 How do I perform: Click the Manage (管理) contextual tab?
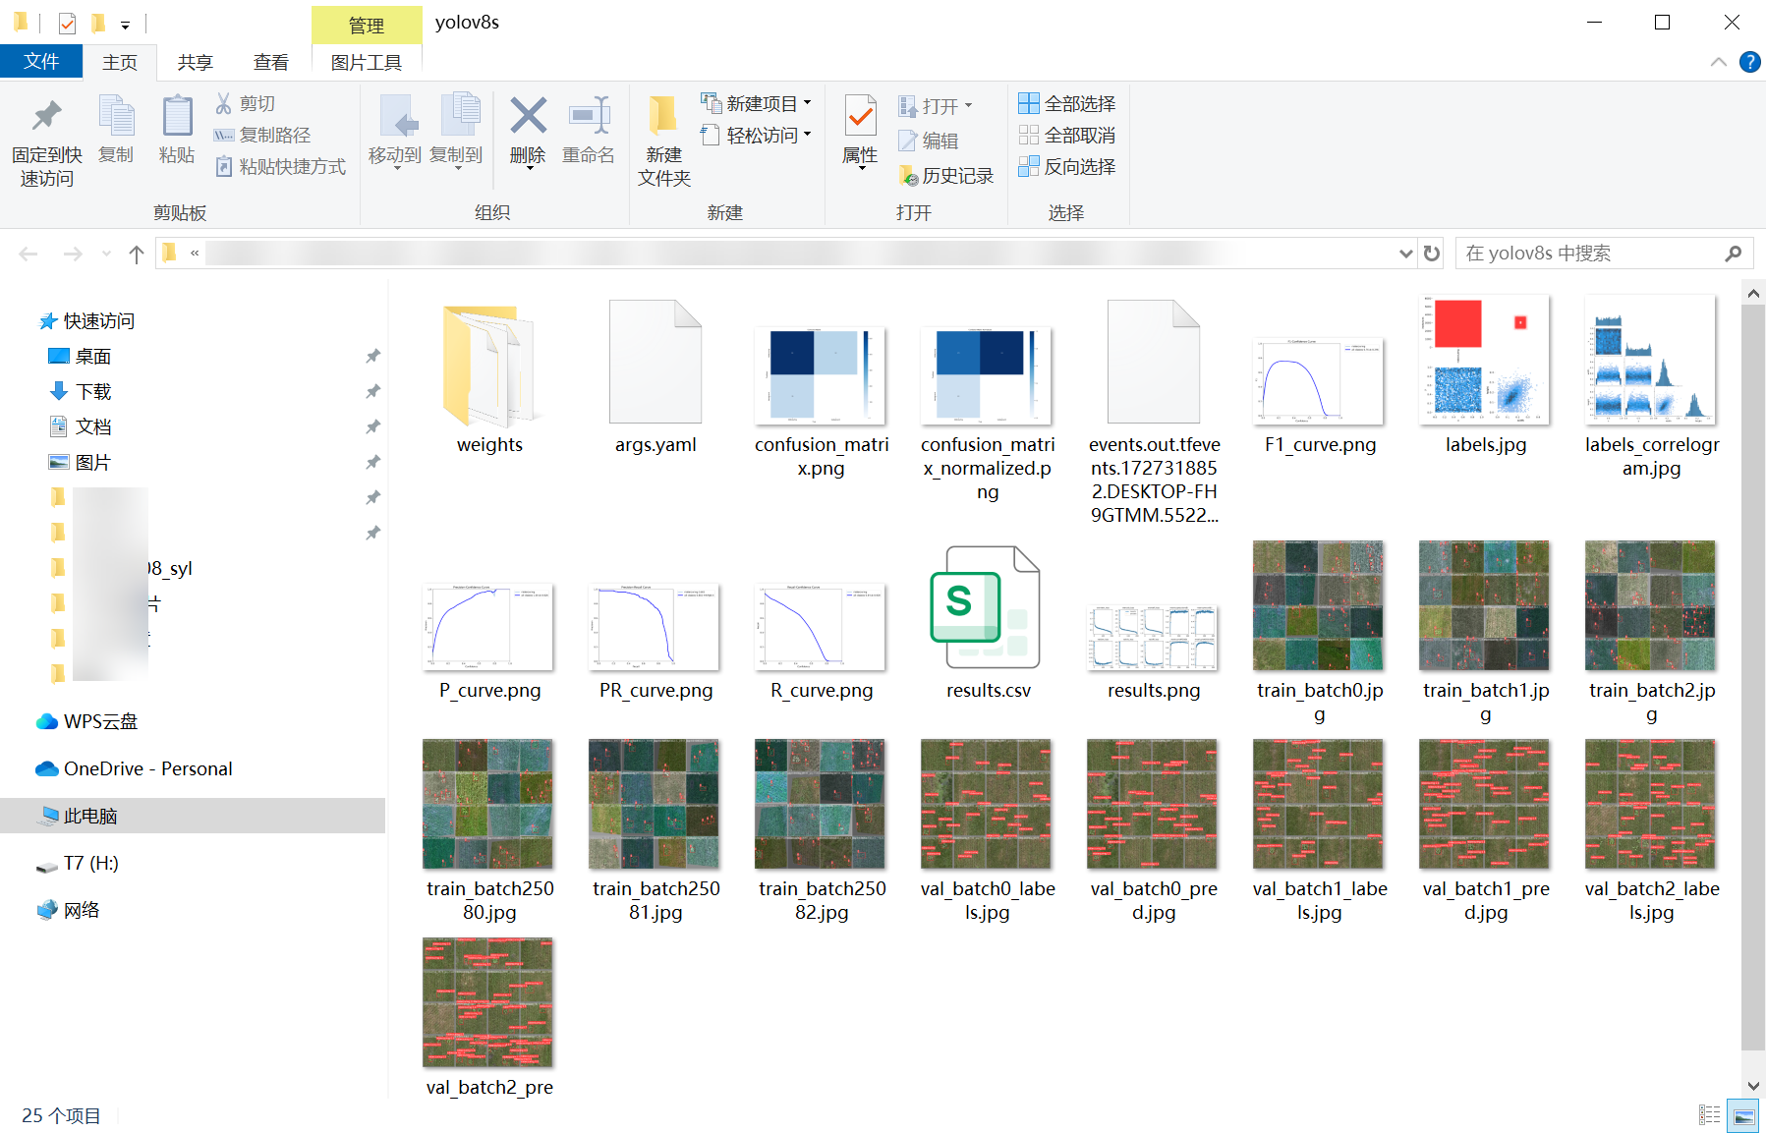(x=367, y=25)
